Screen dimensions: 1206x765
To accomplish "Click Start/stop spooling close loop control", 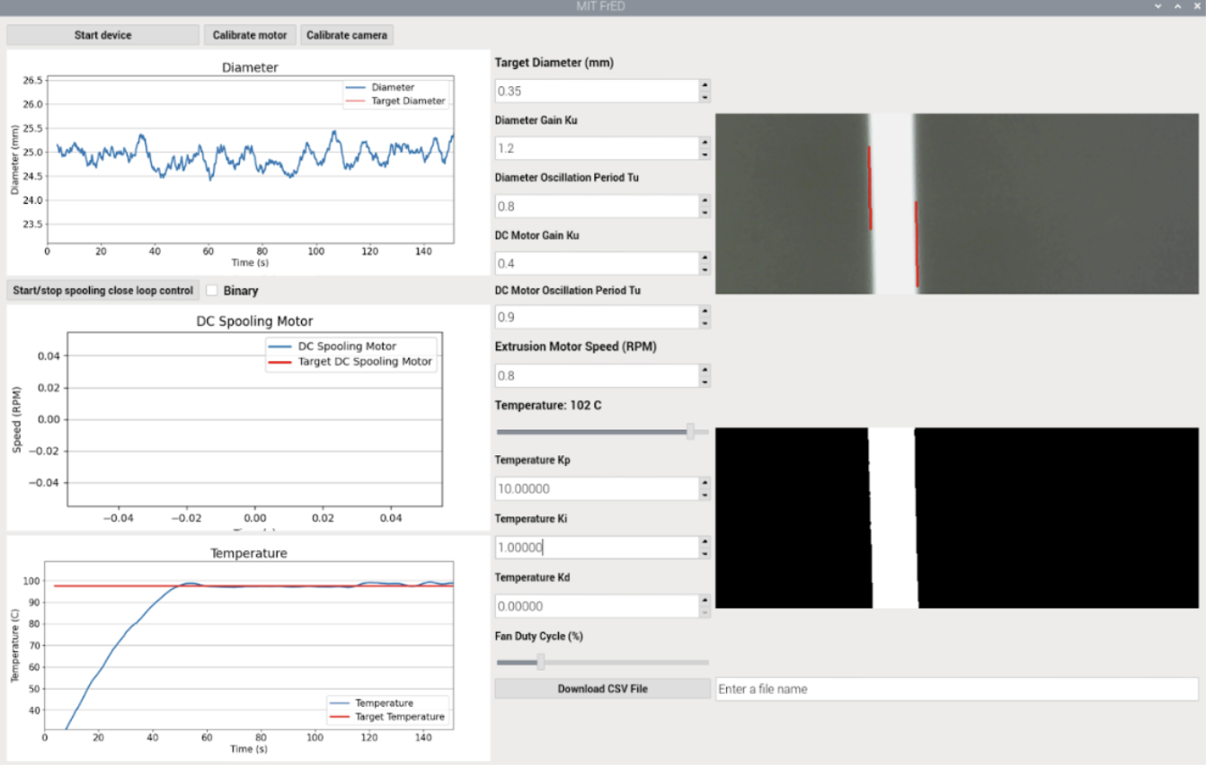I will pos(102,290).
